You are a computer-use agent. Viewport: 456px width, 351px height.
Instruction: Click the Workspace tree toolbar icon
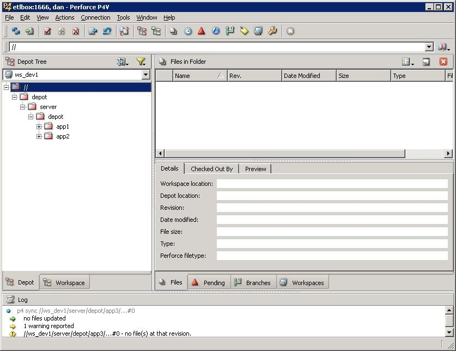click(156, 31)
